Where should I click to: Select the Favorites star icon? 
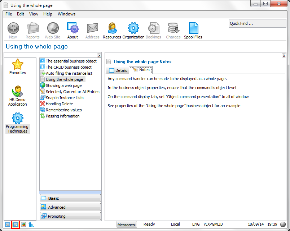18,64
